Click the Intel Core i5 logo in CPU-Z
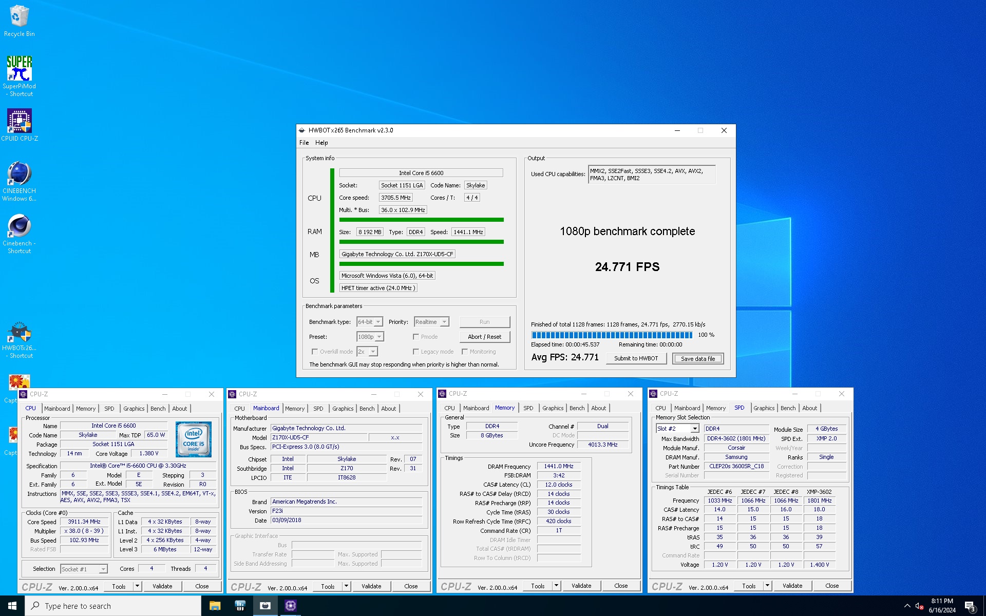Screen dimensions: 986x616 click(x=193, y=439)
